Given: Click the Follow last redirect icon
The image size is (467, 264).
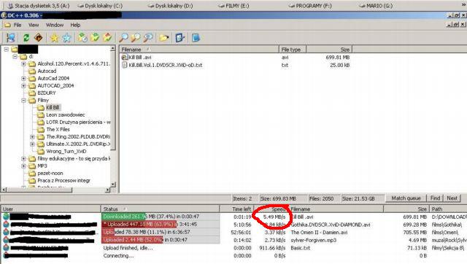Looking at the screenshot, I should pyautogui.click(x=39, y=38).
